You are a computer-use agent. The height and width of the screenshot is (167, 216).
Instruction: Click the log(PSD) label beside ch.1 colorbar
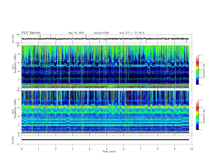(204, 71)
